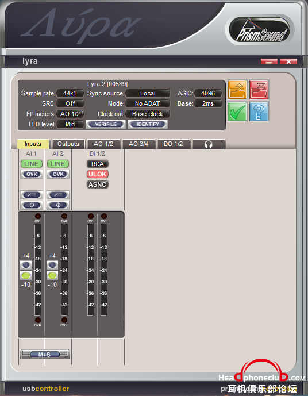Image resolution: width=308 pixels, height=396 pixels.
Task: Toggle the M+S matrix switch
Action: 45,354
